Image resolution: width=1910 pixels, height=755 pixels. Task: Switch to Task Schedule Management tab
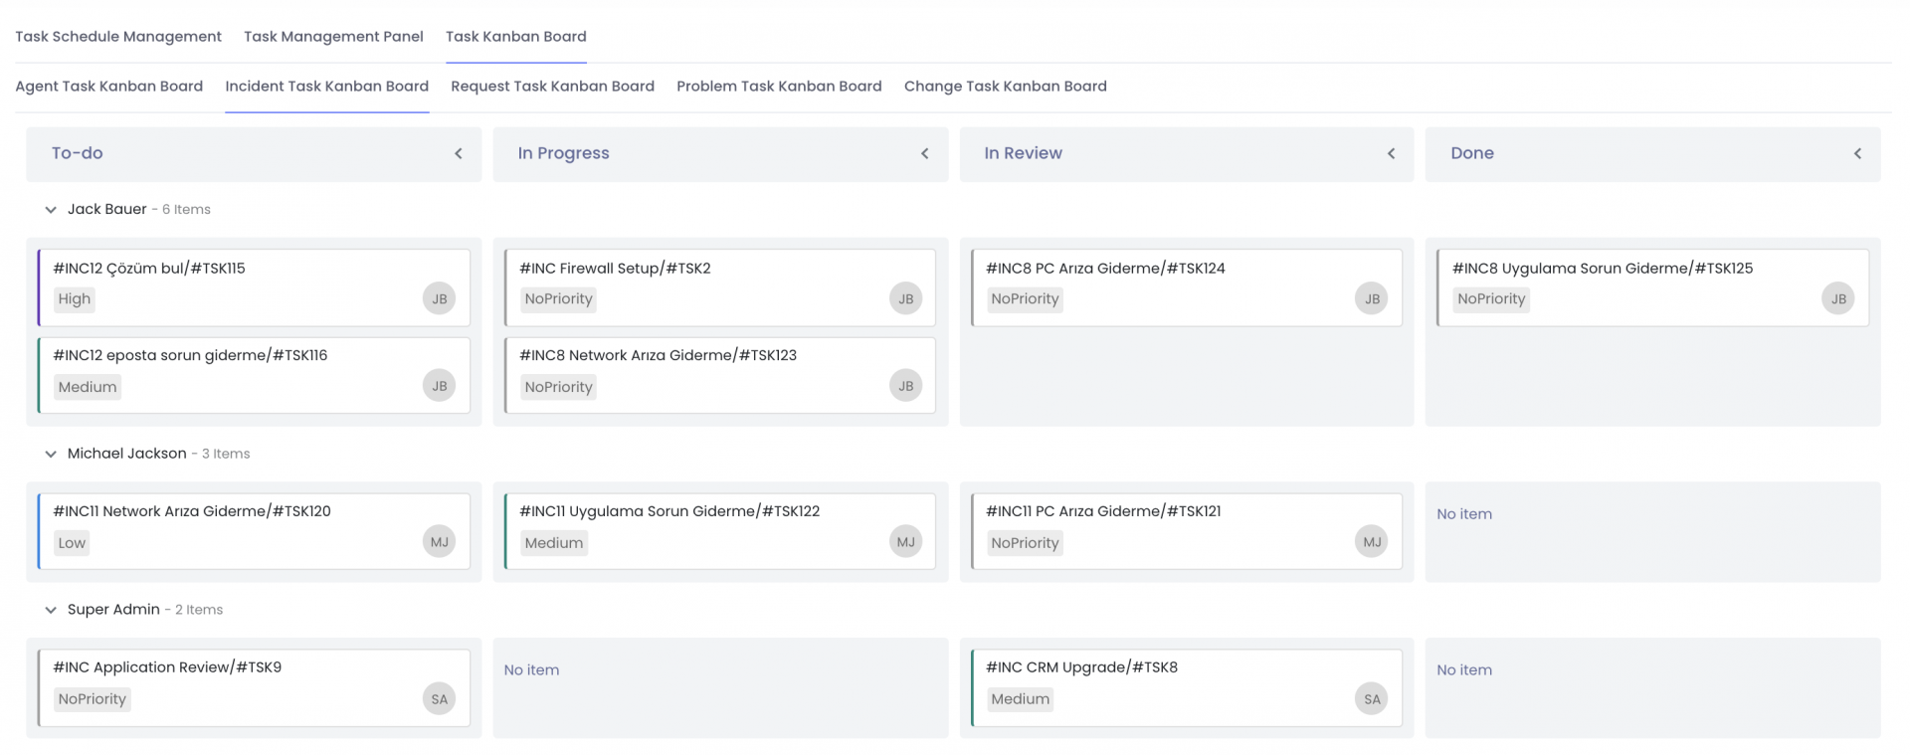point(118,37)
